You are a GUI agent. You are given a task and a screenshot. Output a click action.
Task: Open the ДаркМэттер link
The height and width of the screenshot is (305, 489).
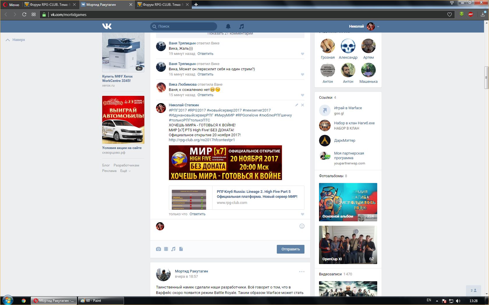pyautogui.click(x=345, y=141)
